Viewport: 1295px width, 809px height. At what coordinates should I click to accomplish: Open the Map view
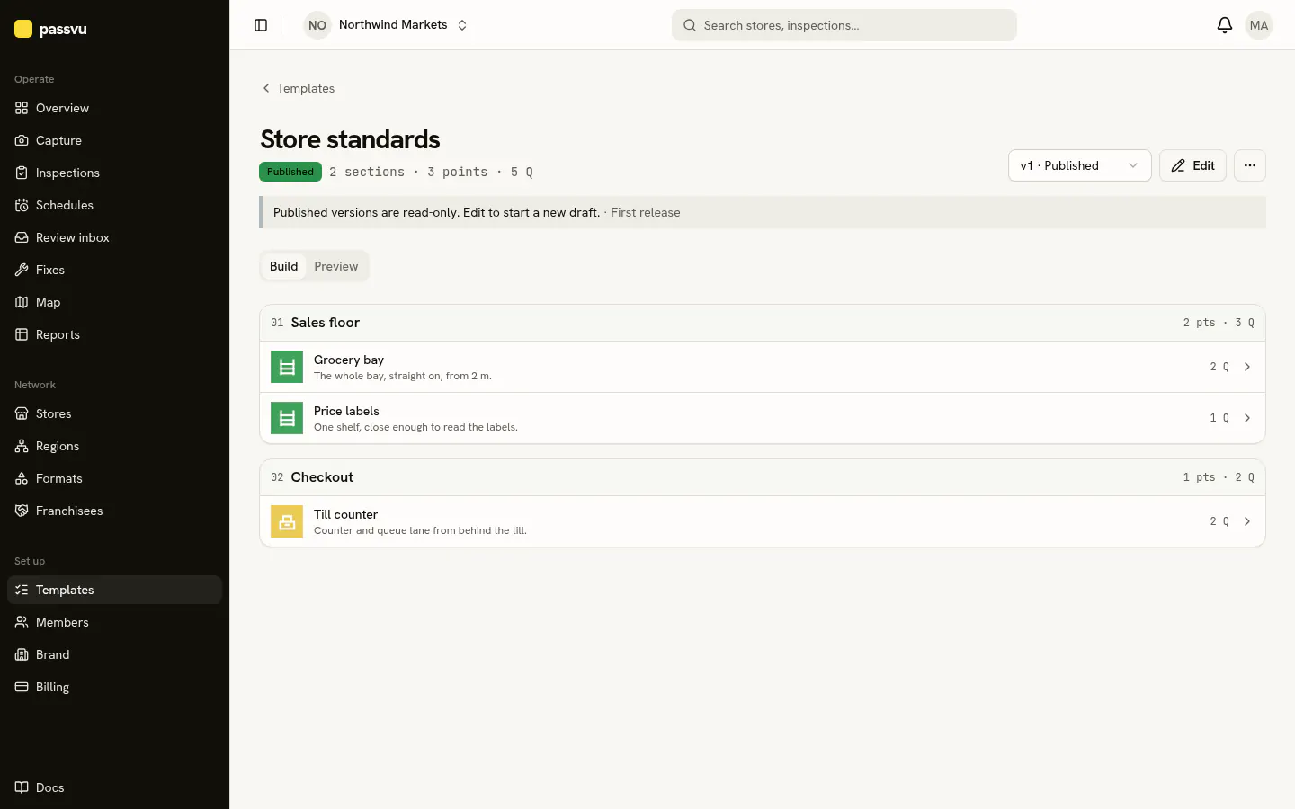[x=114, y=302]
